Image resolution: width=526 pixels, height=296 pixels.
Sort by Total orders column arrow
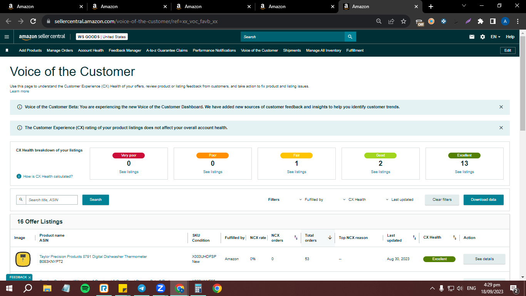pyautogui.click(x=330, y=238)
